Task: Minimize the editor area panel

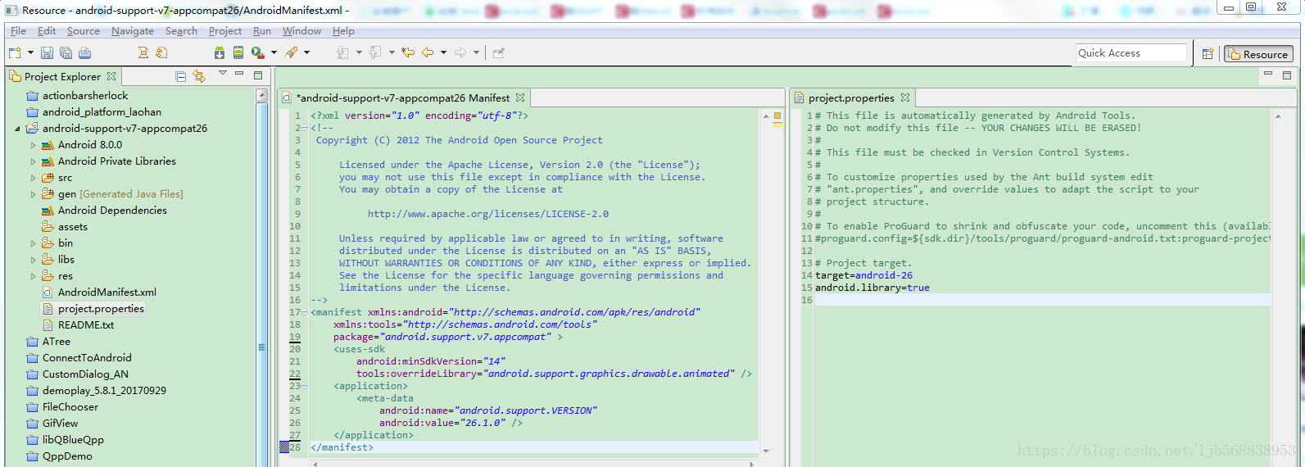Action: click(x=1268, y=75)
